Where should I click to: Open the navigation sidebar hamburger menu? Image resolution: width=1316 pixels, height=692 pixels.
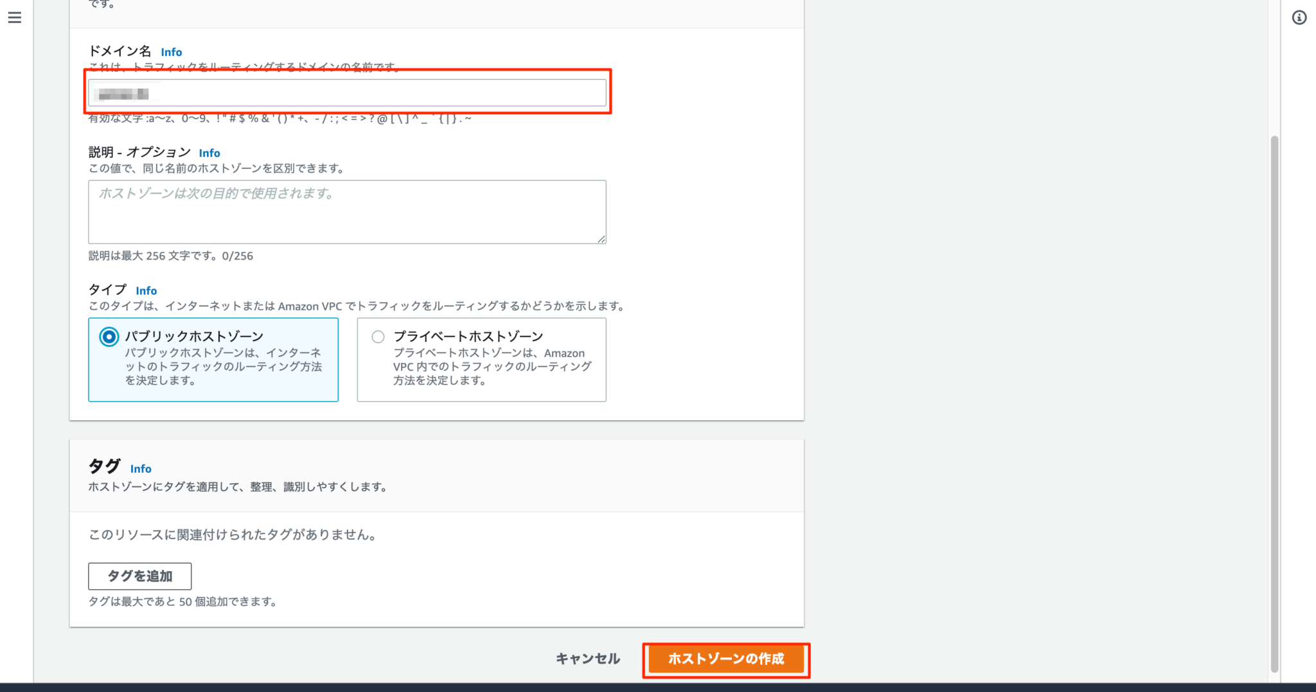click(15, 17)
